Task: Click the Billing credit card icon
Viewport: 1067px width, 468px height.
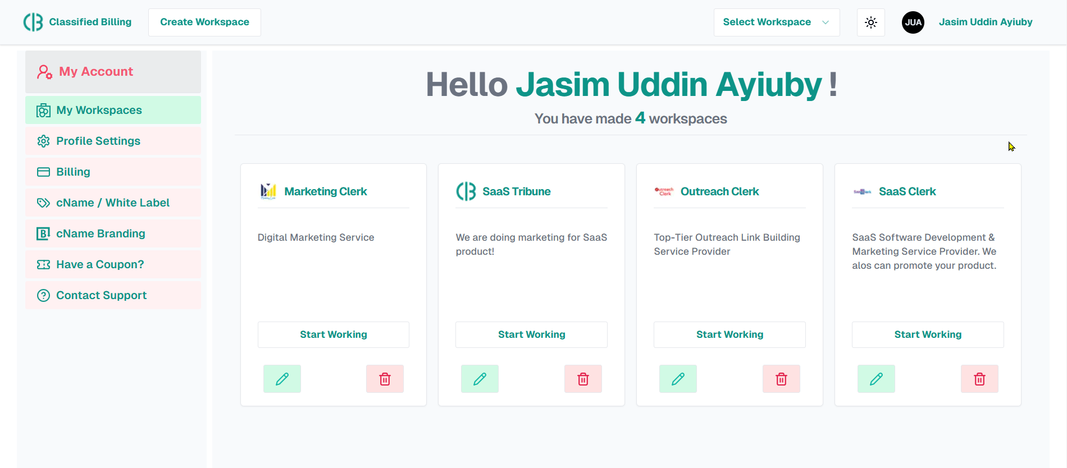Action: (43, 172)
